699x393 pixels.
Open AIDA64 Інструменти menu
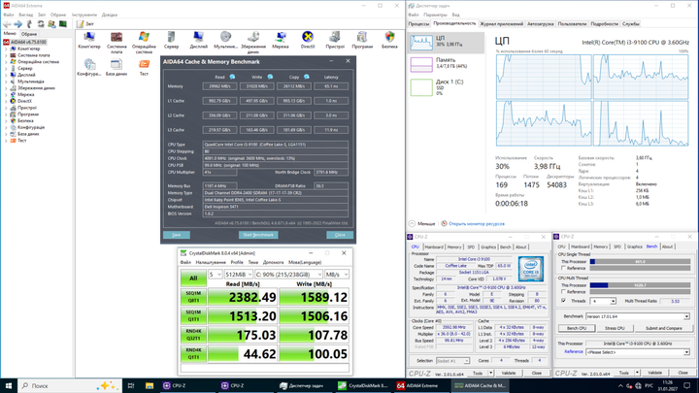(84, 15)
